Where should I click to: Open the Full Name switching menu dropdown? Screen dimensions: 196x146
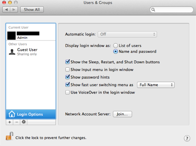click(156, 85)
